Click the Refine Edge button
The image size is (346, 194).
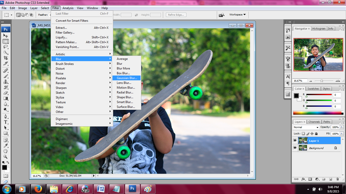point(176,15)
